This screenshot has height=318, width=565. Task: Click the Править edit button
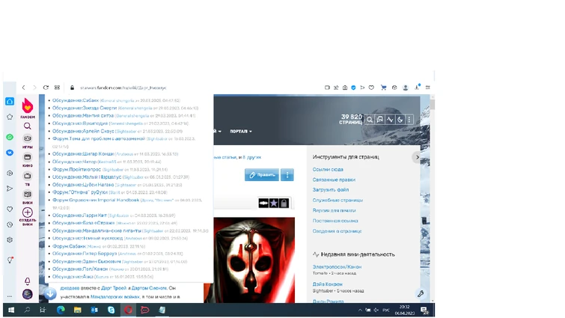(262, 174)
